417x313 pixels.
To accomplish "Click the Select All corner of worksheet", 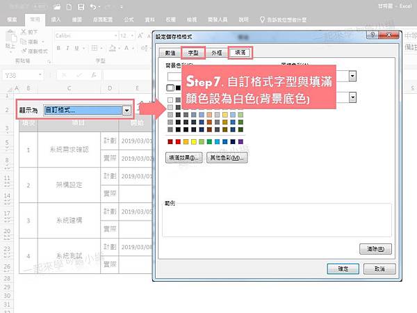I will [x=9, y=88].
